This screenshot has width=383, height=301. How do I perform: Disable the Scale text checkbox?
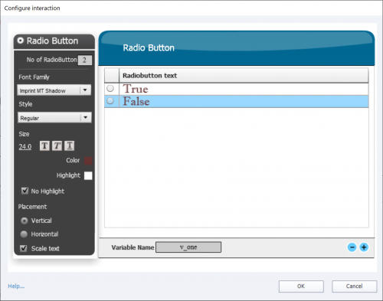coord(24,248)
